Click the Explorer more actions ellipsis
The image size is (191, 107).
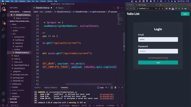28,8
